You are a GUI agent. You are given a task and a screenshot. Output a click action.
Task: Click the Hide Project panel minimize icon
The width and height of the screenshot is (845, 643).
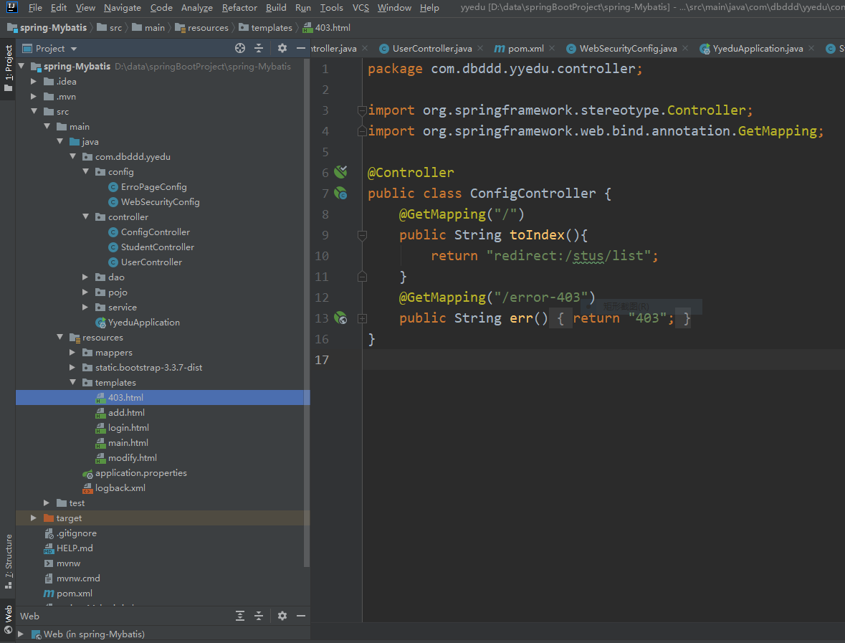pyautogui.click(x=300, y=48)
